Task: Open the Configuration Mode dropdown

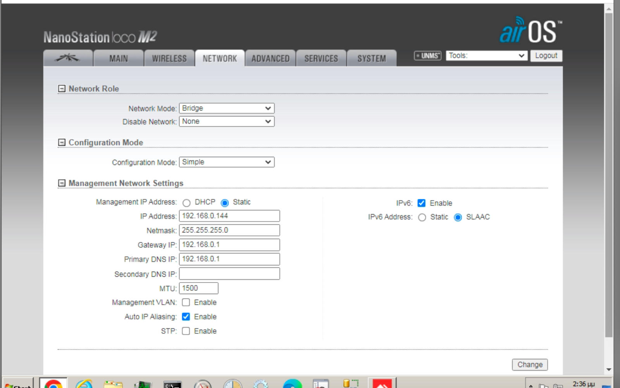Action: coord(227,162)
